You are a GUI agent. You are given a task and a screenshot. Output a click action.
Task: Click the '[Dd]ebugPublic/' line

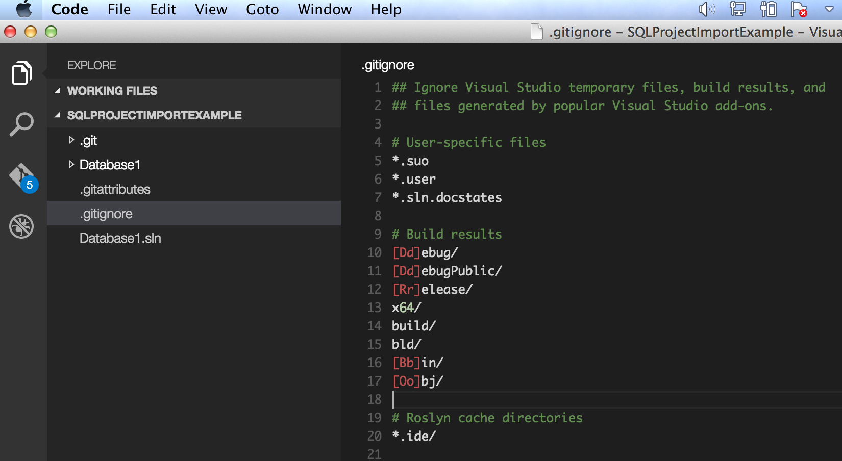tap(447, 271)
